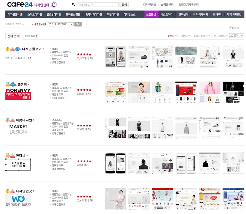Click the 마이페이지 menu icon

click(194, 14)
